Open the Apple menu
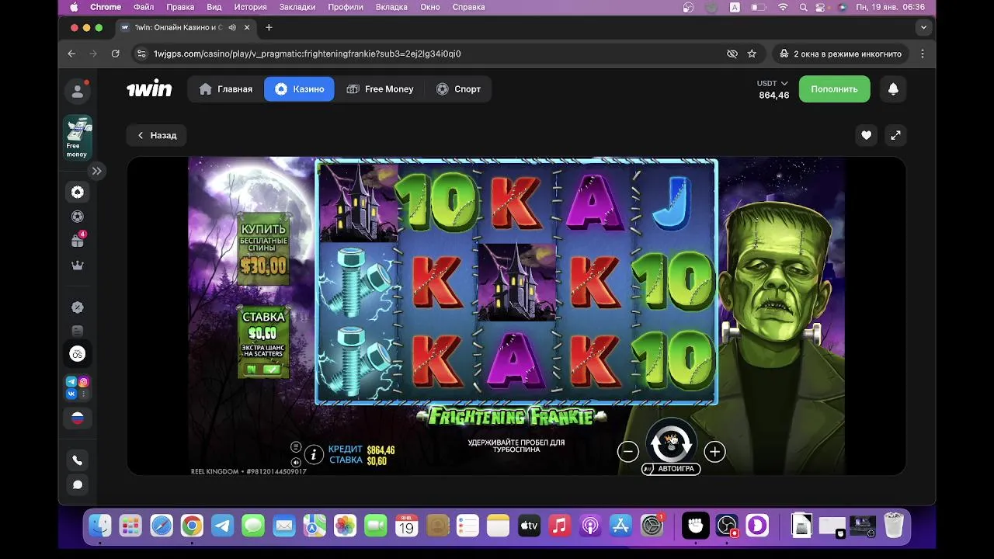Screen dimensions: 994x559 [75, 7]
